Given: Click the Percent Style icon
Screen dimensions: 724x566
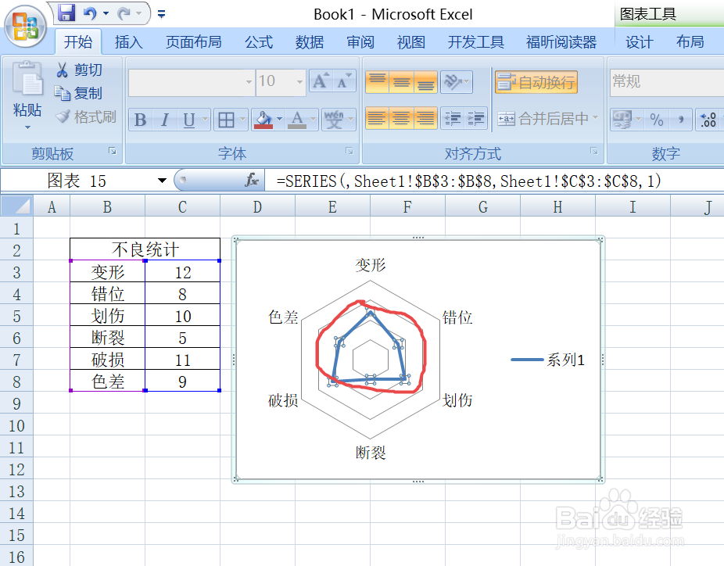Looking at the screenshot, I should [x=657, y=119].
